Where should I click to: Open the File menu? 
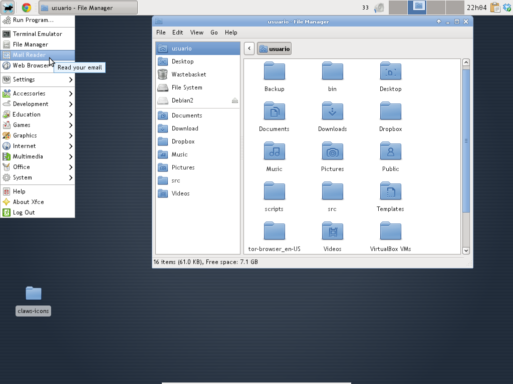click(161, 32)
